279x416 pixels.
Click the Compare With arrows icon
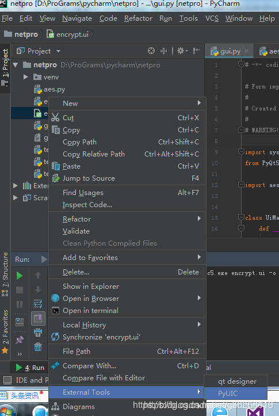[x=55, y=365]
